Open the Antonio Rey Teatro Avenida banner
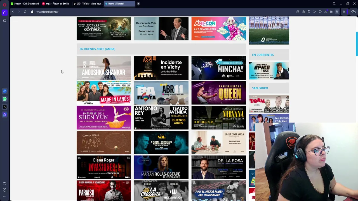This screenshot has width=358, height=201. tap(161, 118)
